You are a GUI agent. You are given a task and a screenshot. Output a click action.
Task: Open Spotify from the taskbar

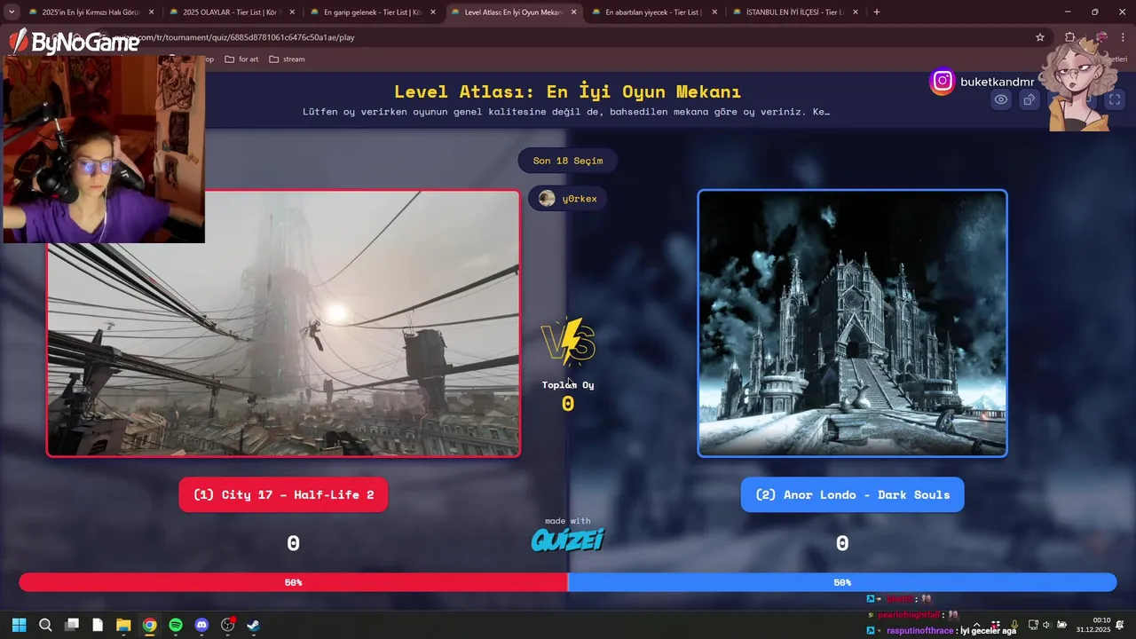click(176, 625)
